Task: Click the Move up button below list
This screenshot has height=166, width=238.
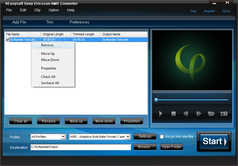Action: [x=76, y=121]
